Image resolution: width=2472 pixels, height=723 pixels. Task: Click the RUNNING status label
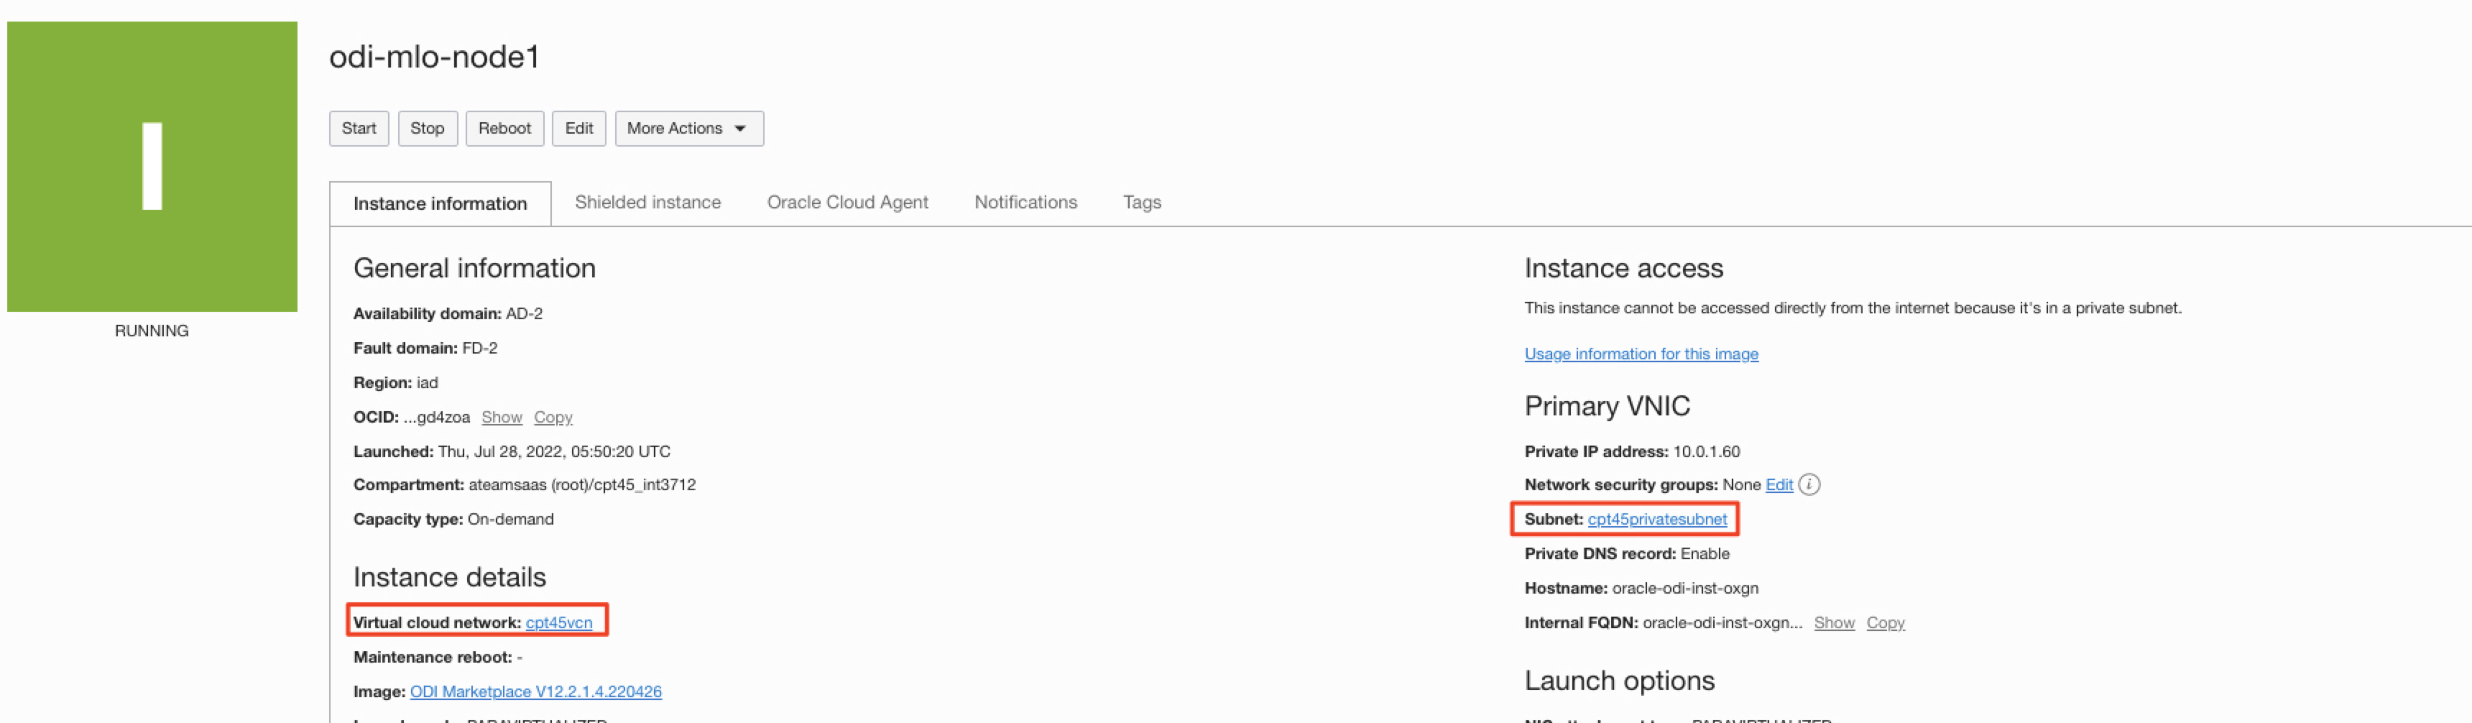(152, 331)
